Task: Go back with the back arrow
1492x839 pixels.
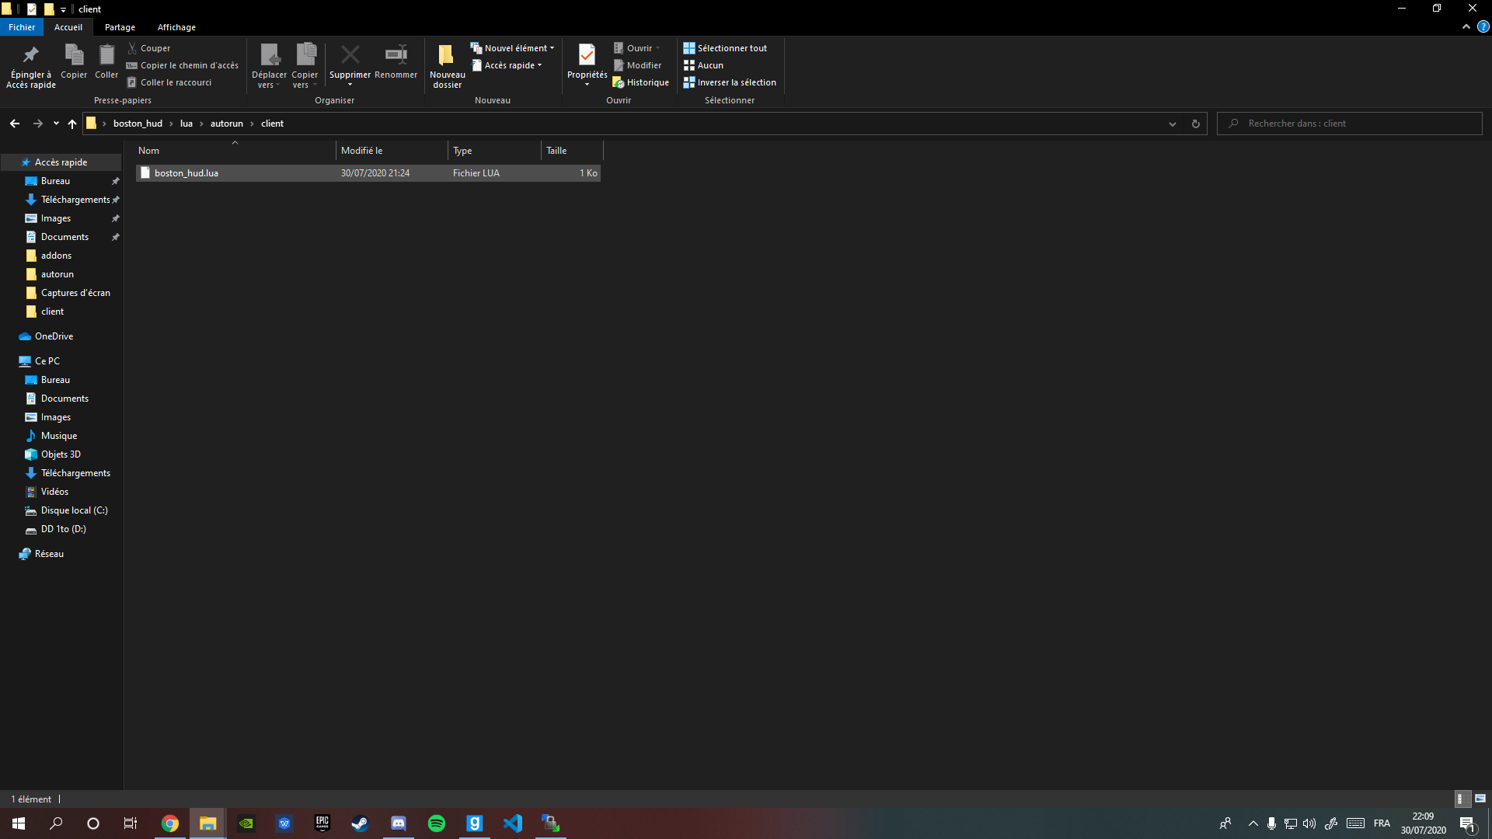Action: tap(15, 124)
